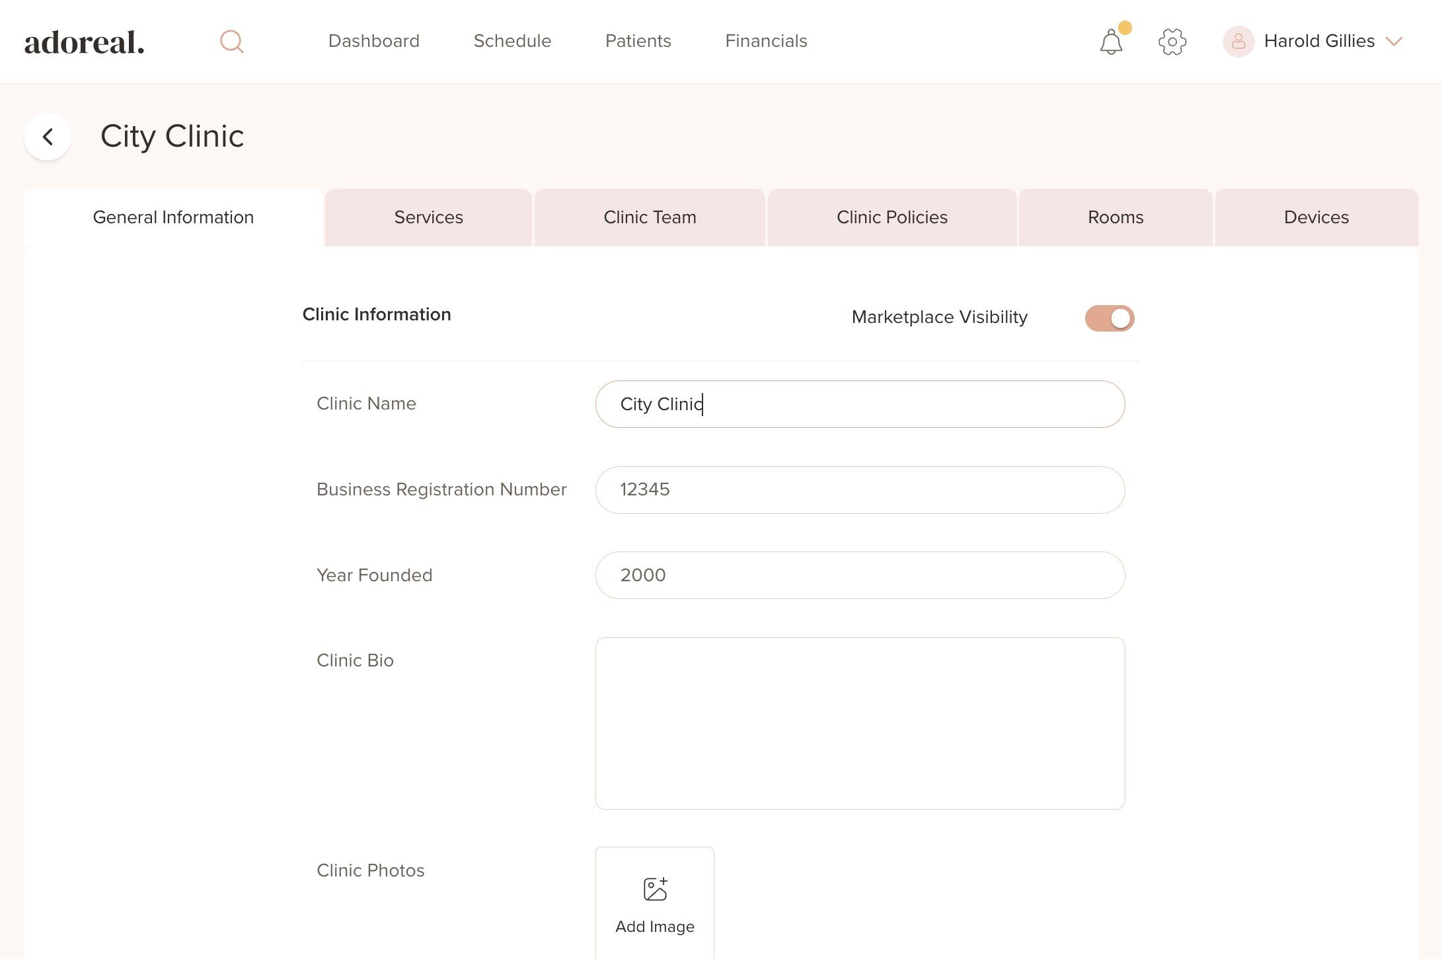Navigate to Dashboard

coord(373,41)
